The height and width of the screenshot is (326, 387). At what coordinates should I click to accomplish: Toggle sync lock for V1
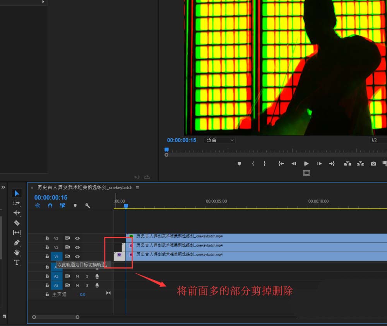click(x=67, y=256)
